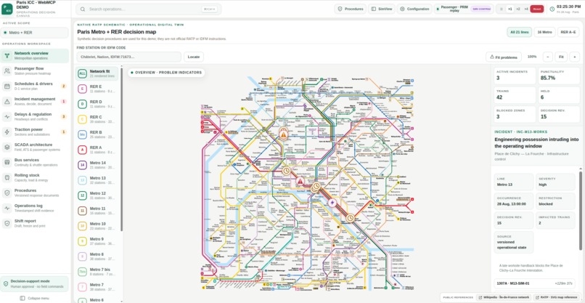585x303 pixels.
Task: Set replay speed to ×2
Action: (x=517, y=9)
